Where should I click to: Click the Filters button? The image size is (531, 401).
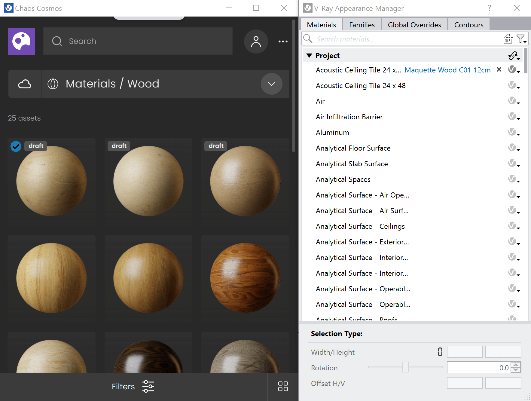(x=133, y=387)
